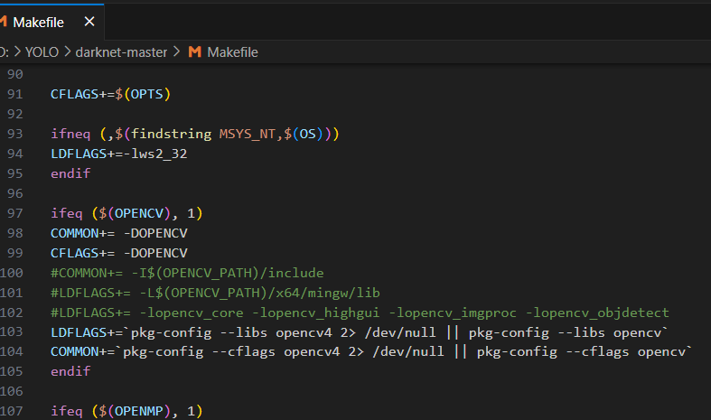Click 'endif' on line 95

70,173
